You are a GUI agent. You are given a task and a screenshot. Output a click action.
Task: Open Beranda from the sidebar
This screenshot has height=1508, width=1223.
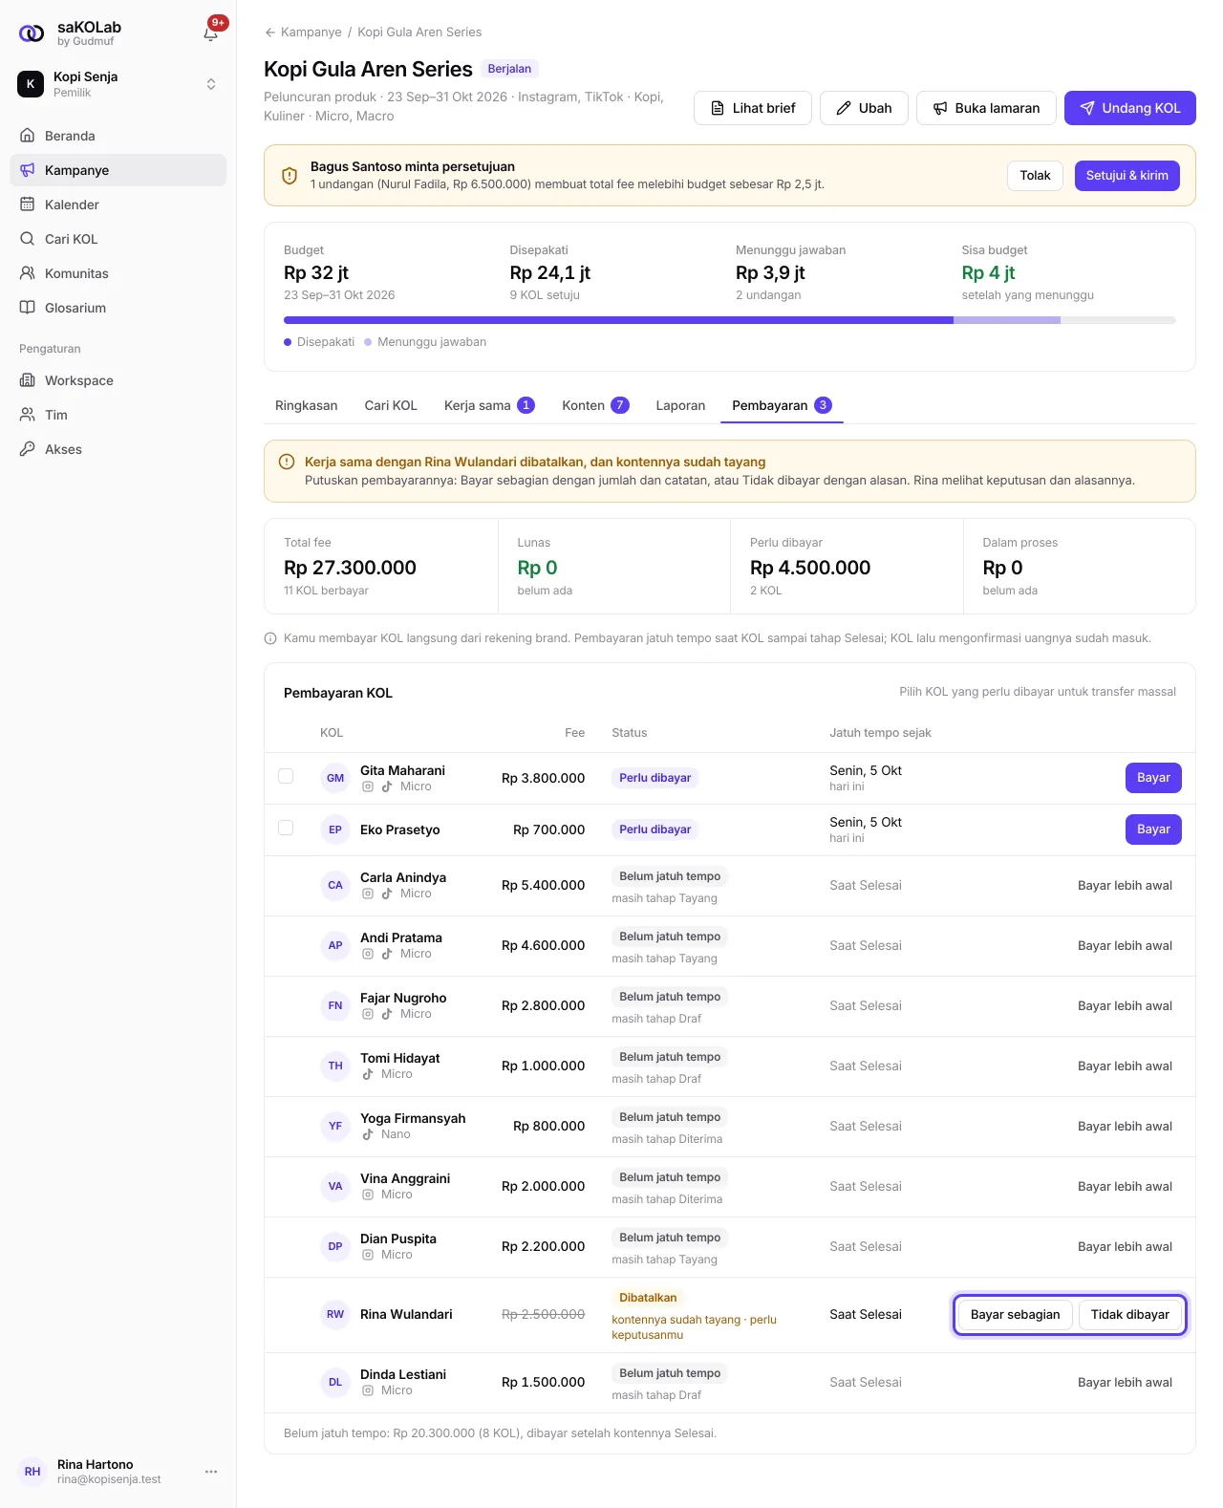(118, 136)
